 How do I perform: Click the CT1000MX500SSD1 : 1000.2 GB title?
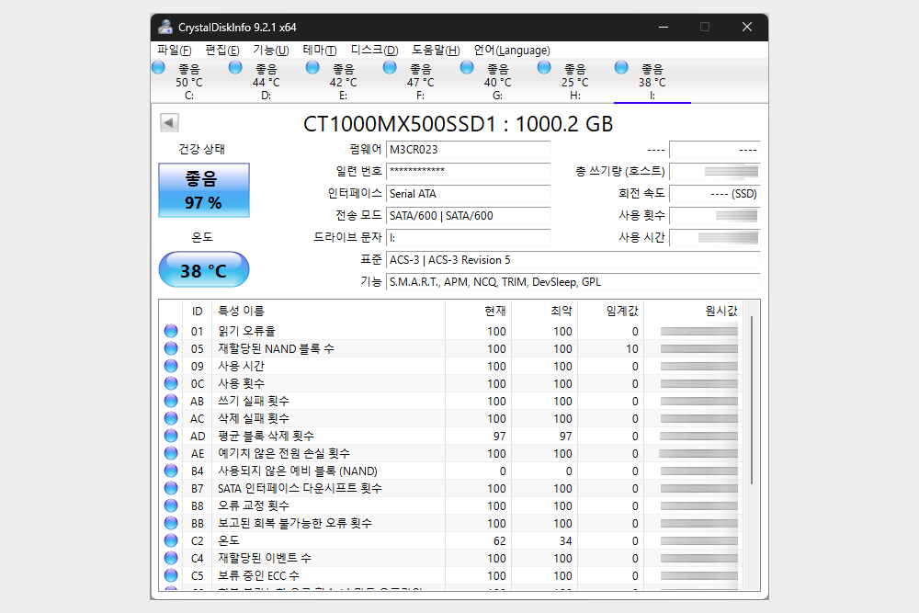[459, 124]
